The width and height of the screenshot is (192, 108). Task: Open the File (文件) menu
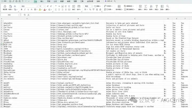point(4,1)
